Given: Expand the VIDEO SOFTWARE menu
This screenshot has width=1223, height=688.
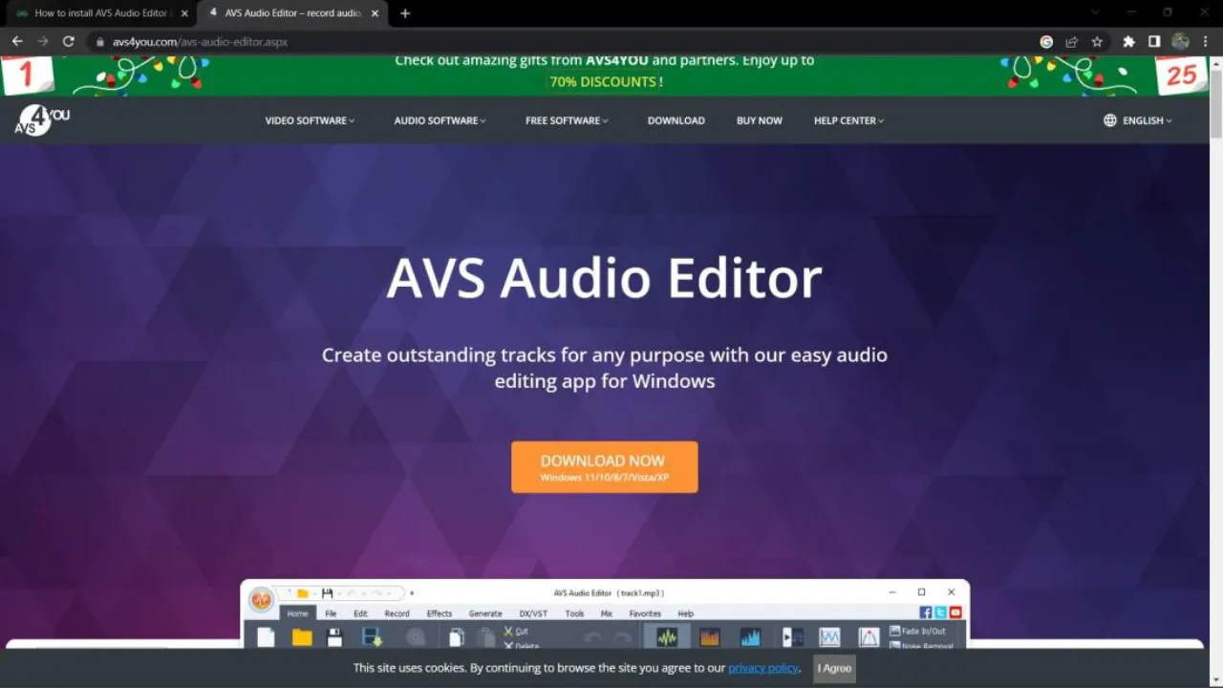Looking at the screenshot, I should [310, 120].
